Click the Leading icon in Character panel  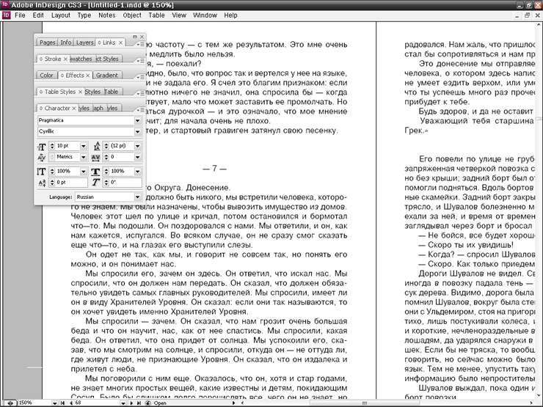97,146
